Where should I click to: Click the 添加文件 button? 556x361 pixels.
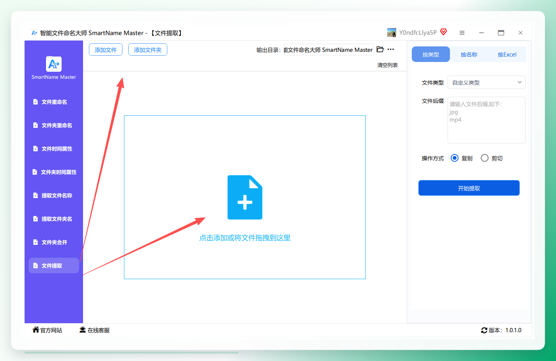(x=106, y=50)
